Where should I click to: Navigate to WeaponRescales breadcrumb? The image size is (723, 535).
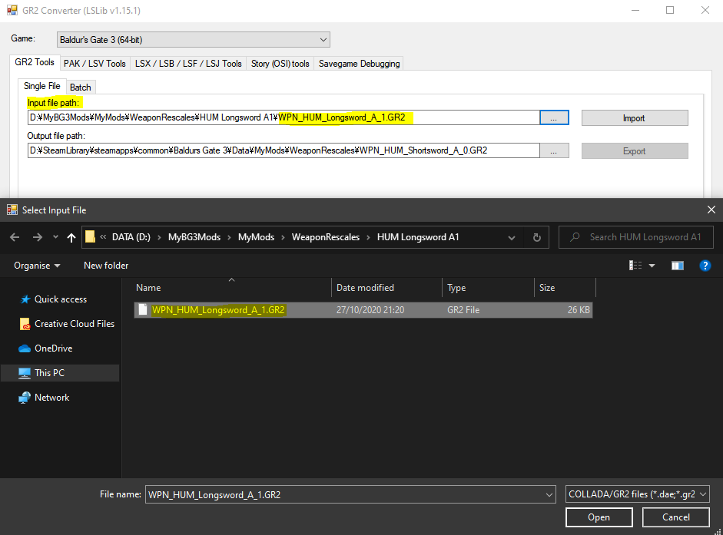pyautogui.click(x=326, y=237)
